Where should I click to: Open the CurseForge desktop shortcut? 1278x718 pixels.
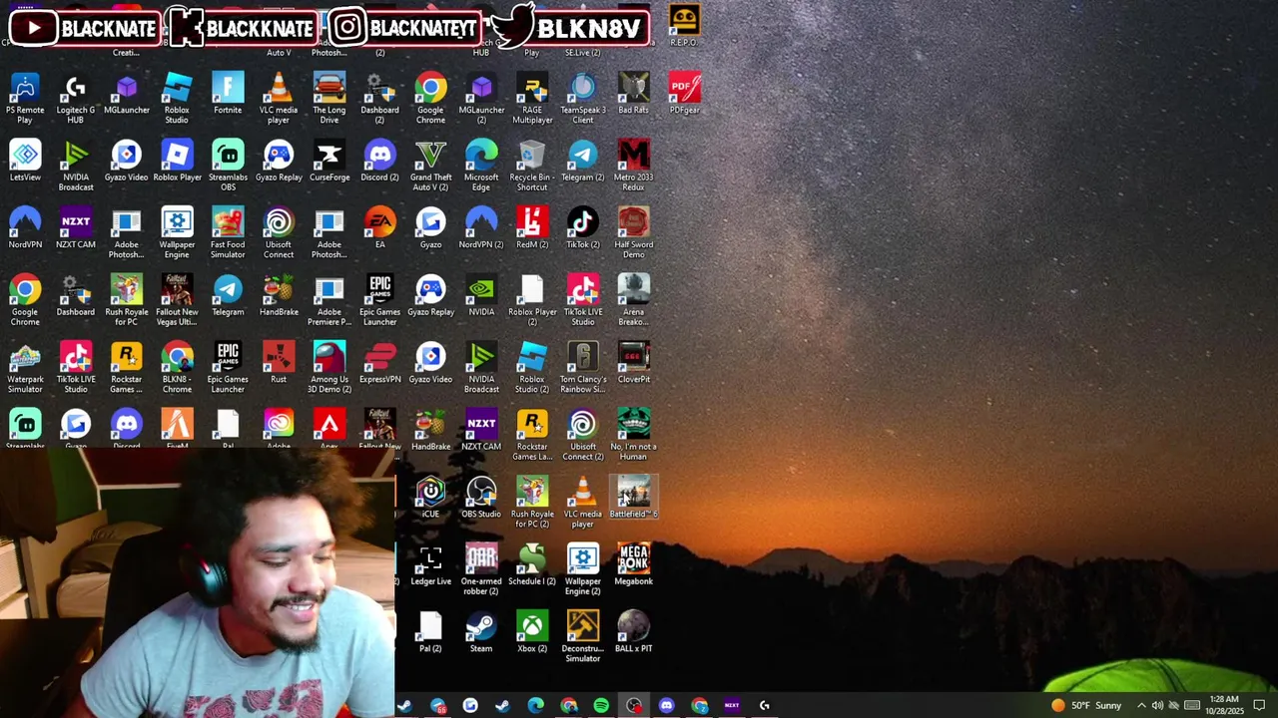click(329, 161)
